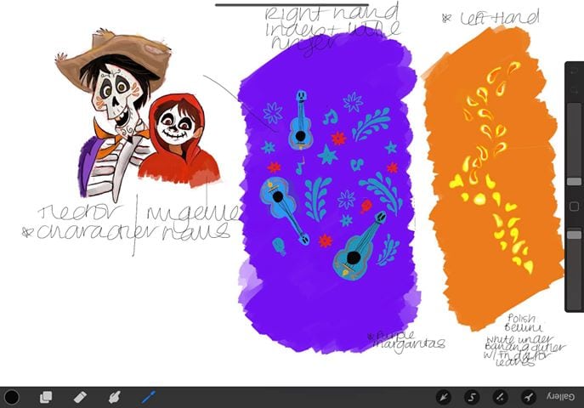Select the blue Brush tool

(x=148, y=397)
